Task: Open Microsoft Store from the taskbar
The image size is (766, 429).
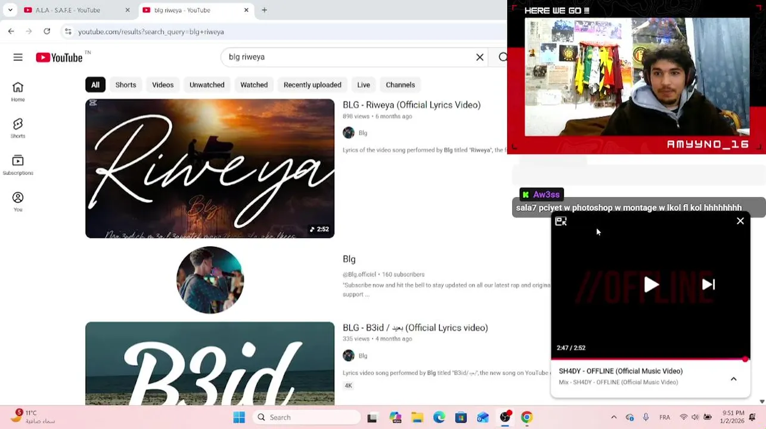Action: [461, 418]
